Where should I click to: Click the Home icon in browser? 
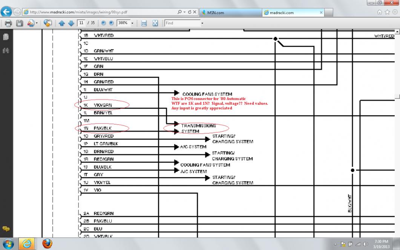click(x=380, y=12)
